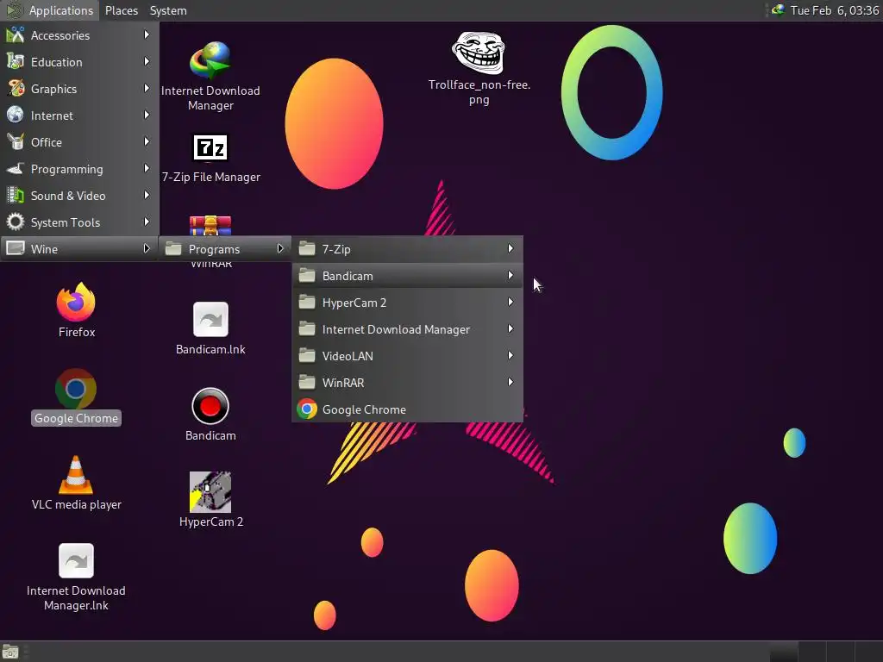
Task: Open the System menu
Action: pyautogui.click(x=168, y=10)
